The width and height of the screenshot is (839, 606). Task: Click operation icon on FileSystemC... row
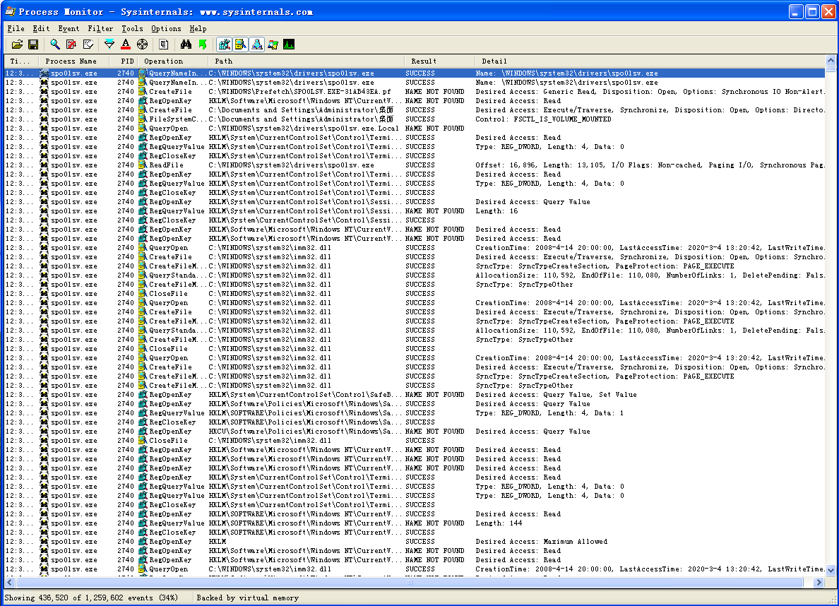[143, 119]
